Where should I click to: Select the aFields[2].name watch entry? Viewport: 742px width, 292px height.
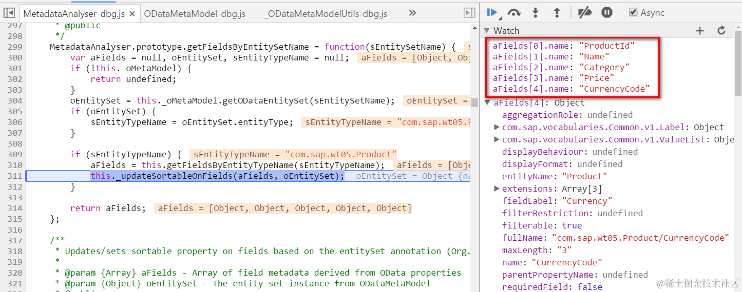click(561, 67)
